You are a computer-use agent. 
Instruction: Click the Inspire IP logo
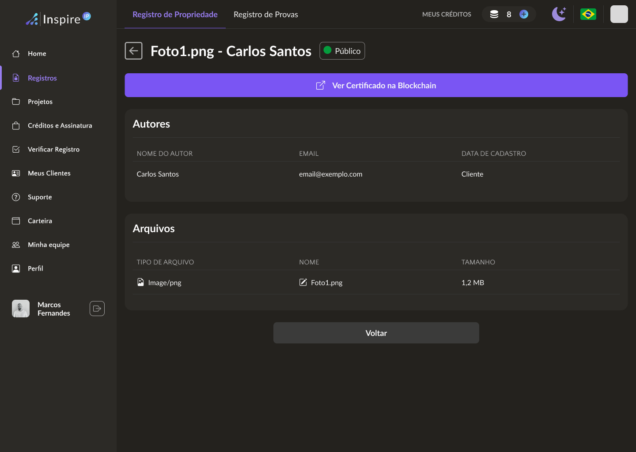tap(58, 19)
